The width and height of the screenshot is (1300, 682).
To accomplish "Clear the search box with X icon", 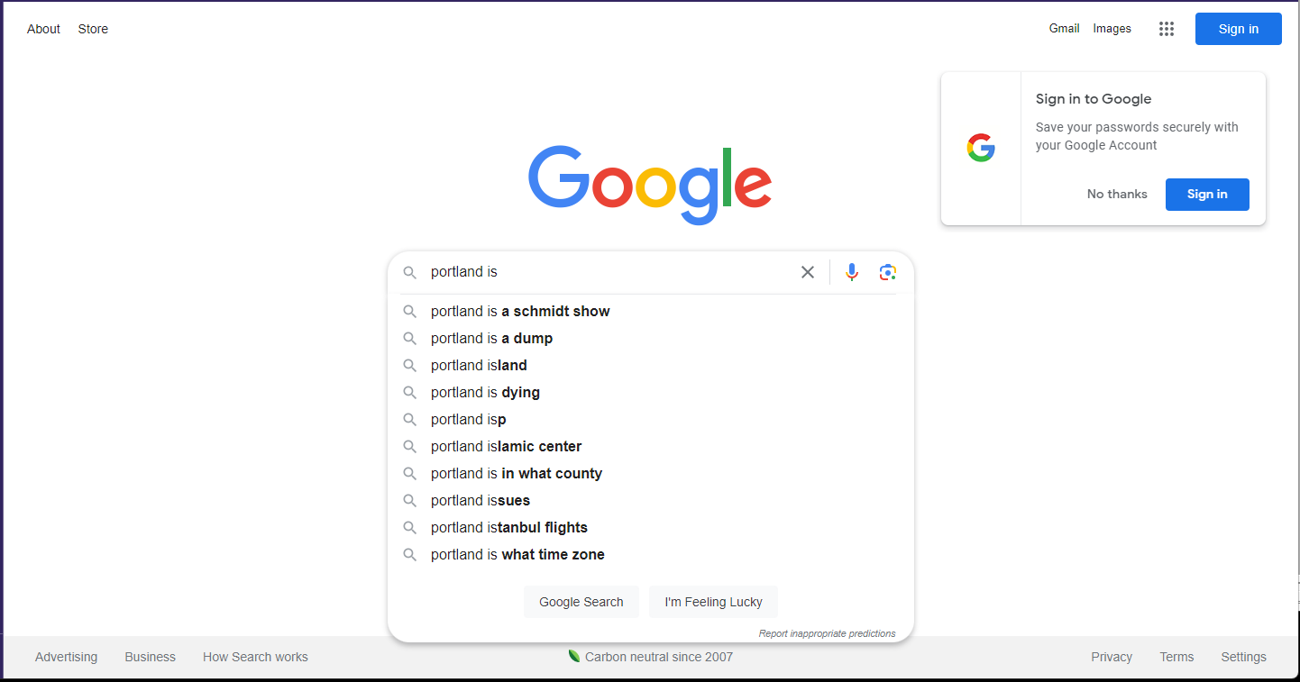I will 808,272.
